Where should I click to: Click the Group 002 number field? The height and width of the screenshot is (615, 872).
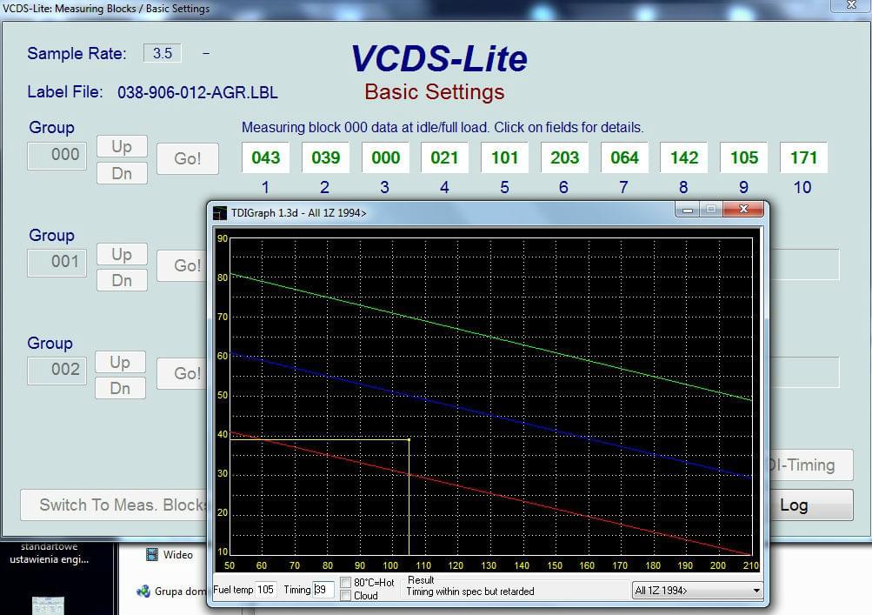[x=57, y=370]
